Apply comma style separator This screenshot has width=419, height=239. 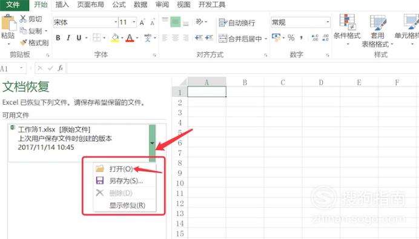pos(302,38)
